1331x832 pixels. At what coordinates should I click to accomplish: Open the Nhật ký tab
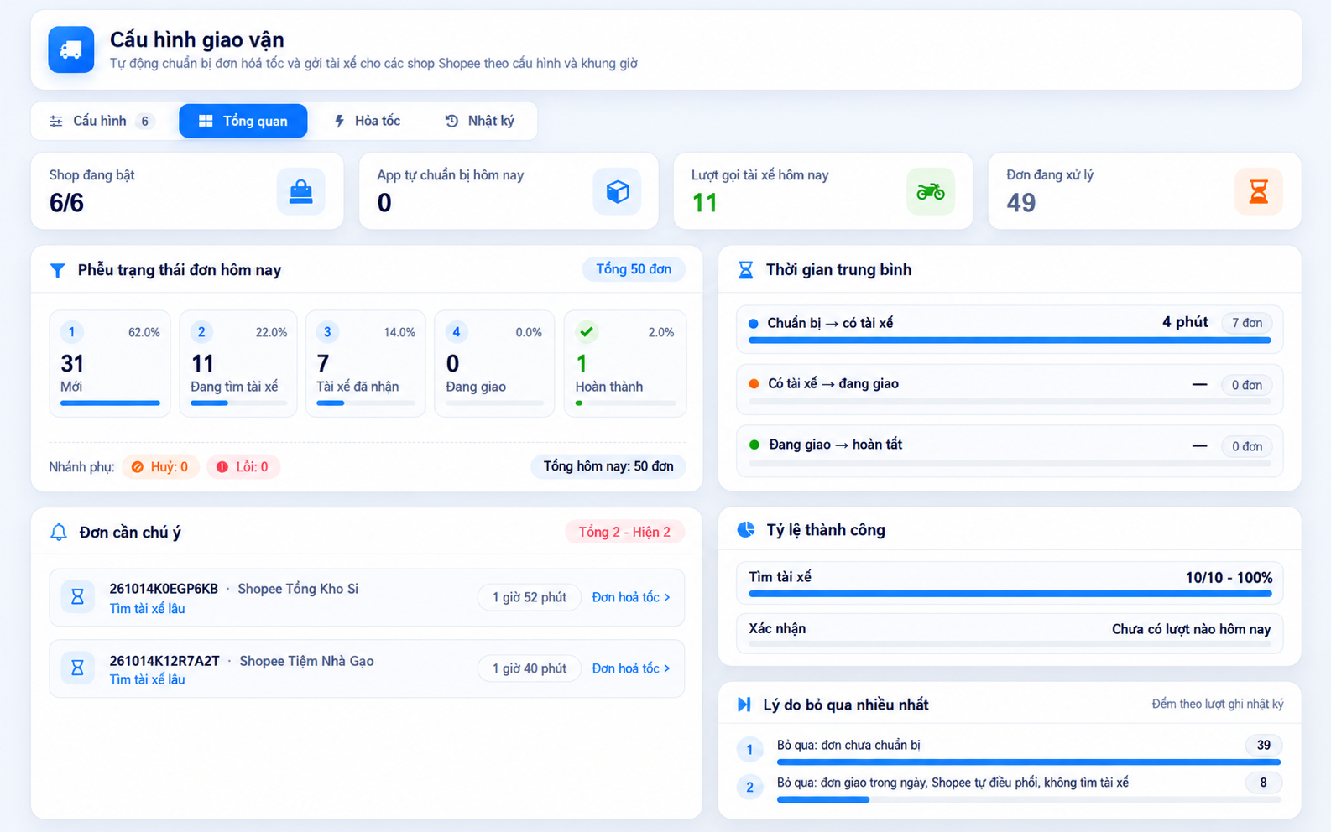click(479, 121)
